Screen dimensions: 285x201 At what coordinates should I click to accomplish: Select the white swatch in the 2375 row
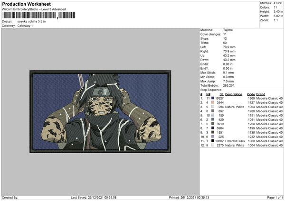click(x=213, y=145)
